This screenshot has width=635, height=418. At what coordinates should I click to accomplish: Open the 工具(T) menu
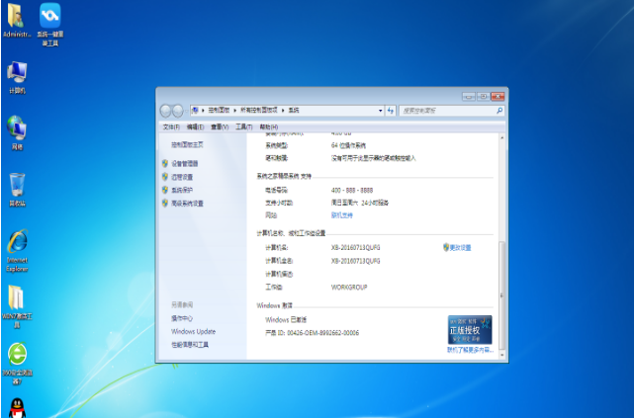point(244,127)
